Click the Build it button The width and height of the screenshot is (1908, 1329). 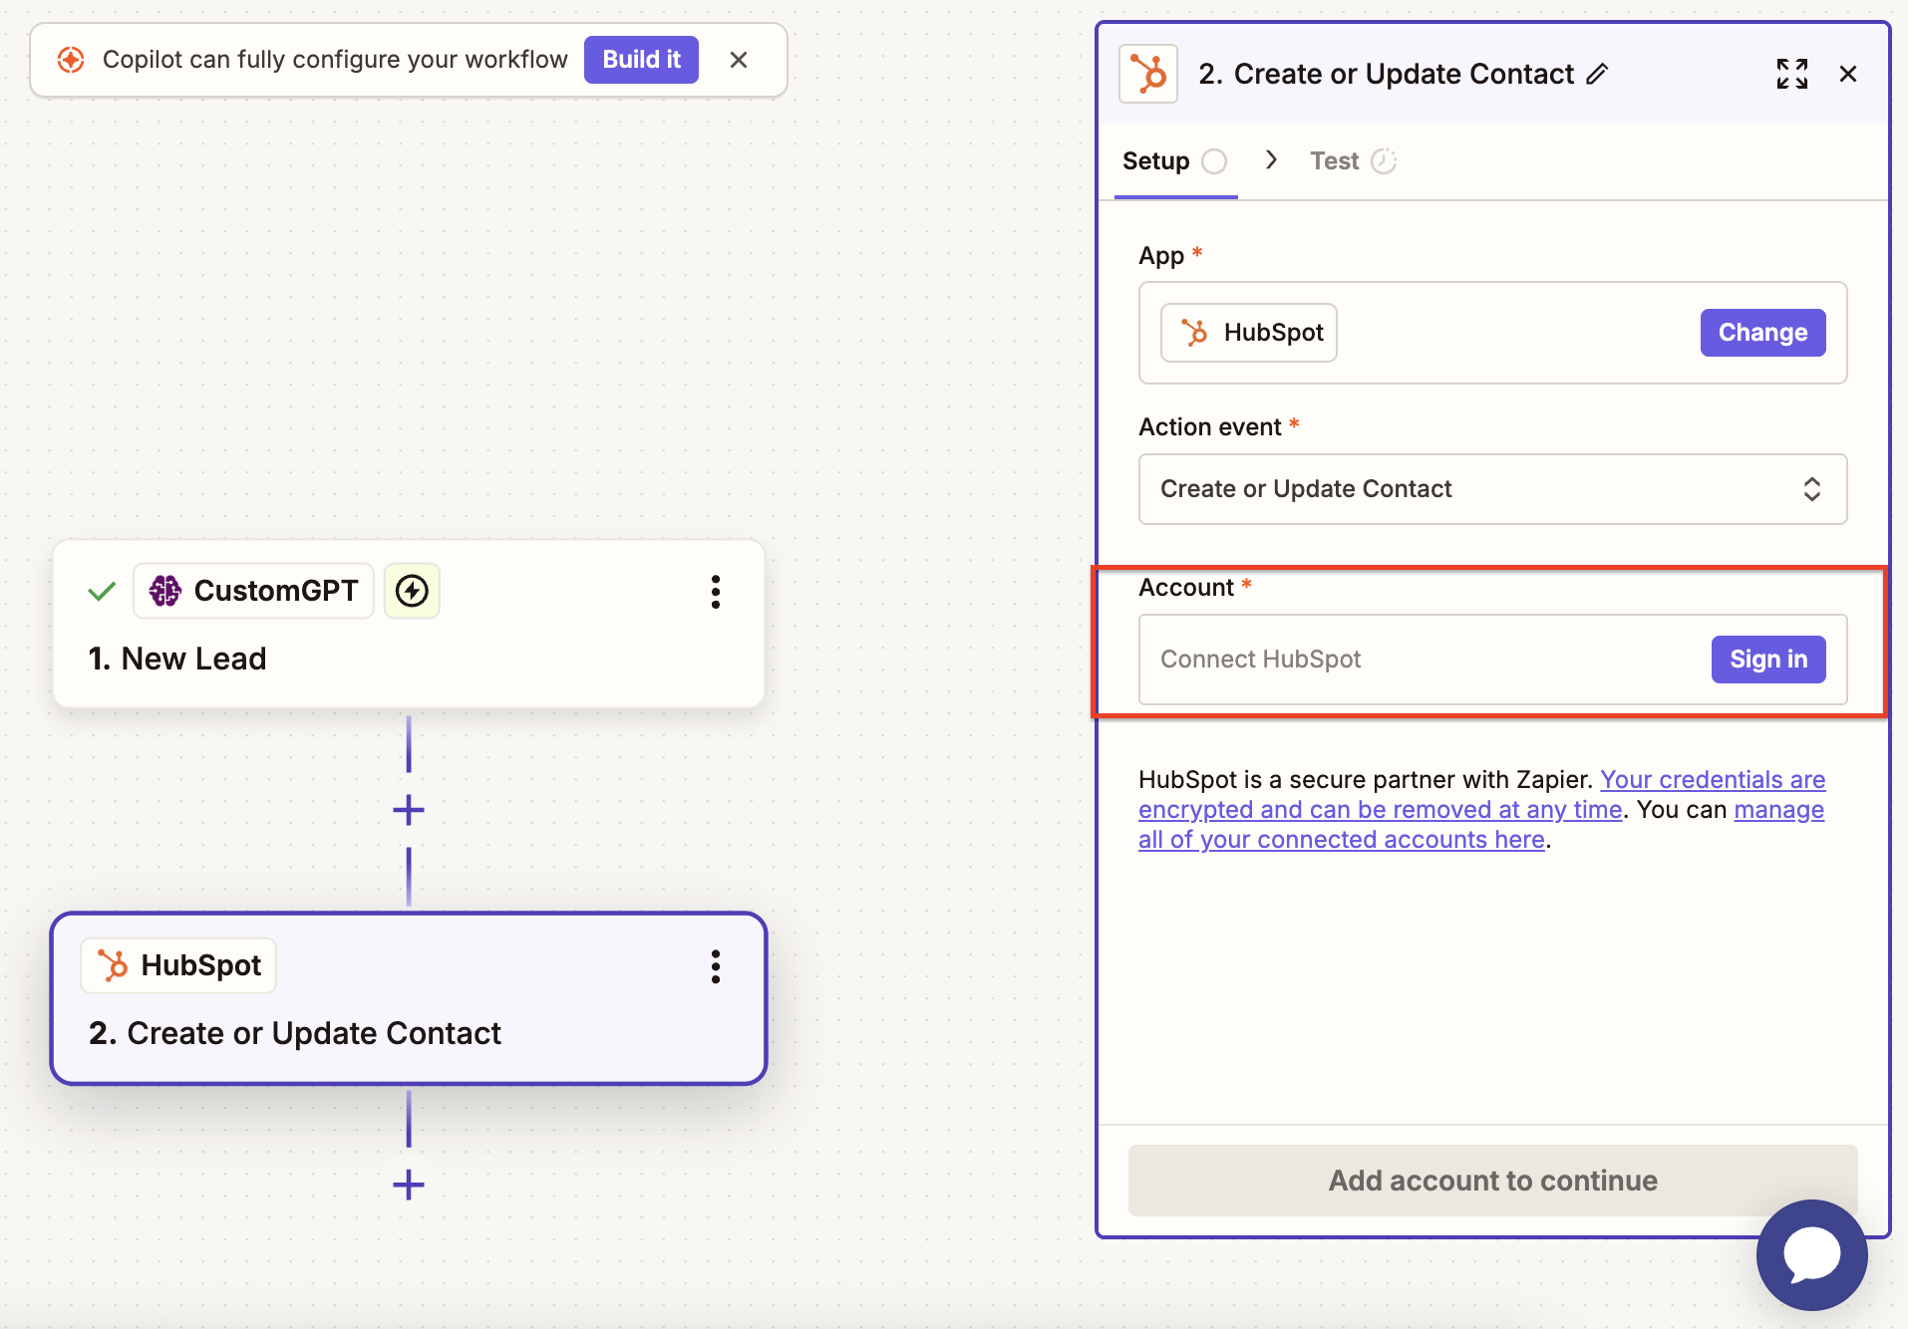click(x=641, y=60)
